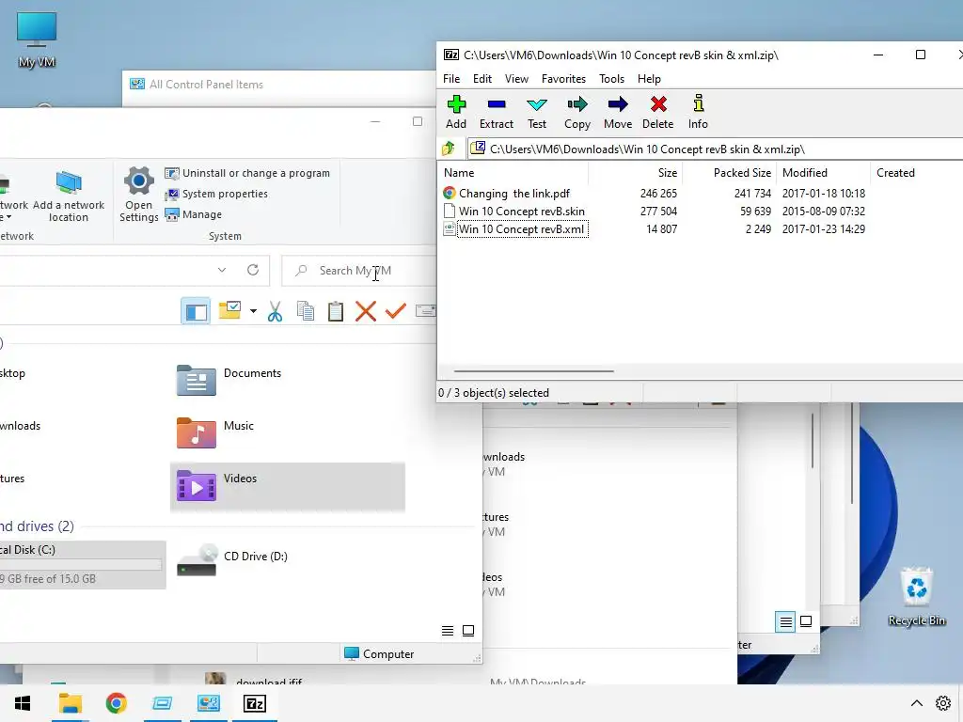Click the Cut scissors icon
963x722 pixels.
[276, 311]
